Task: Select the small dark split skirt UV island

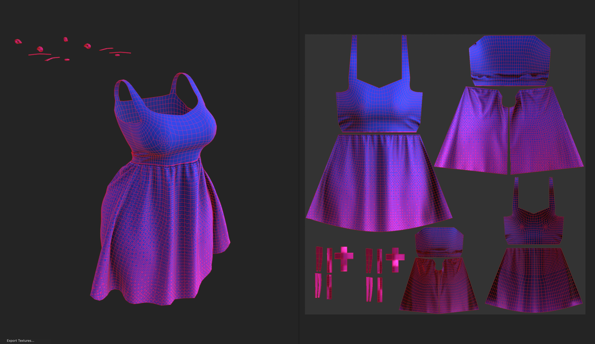Action: tap(439, 286)
